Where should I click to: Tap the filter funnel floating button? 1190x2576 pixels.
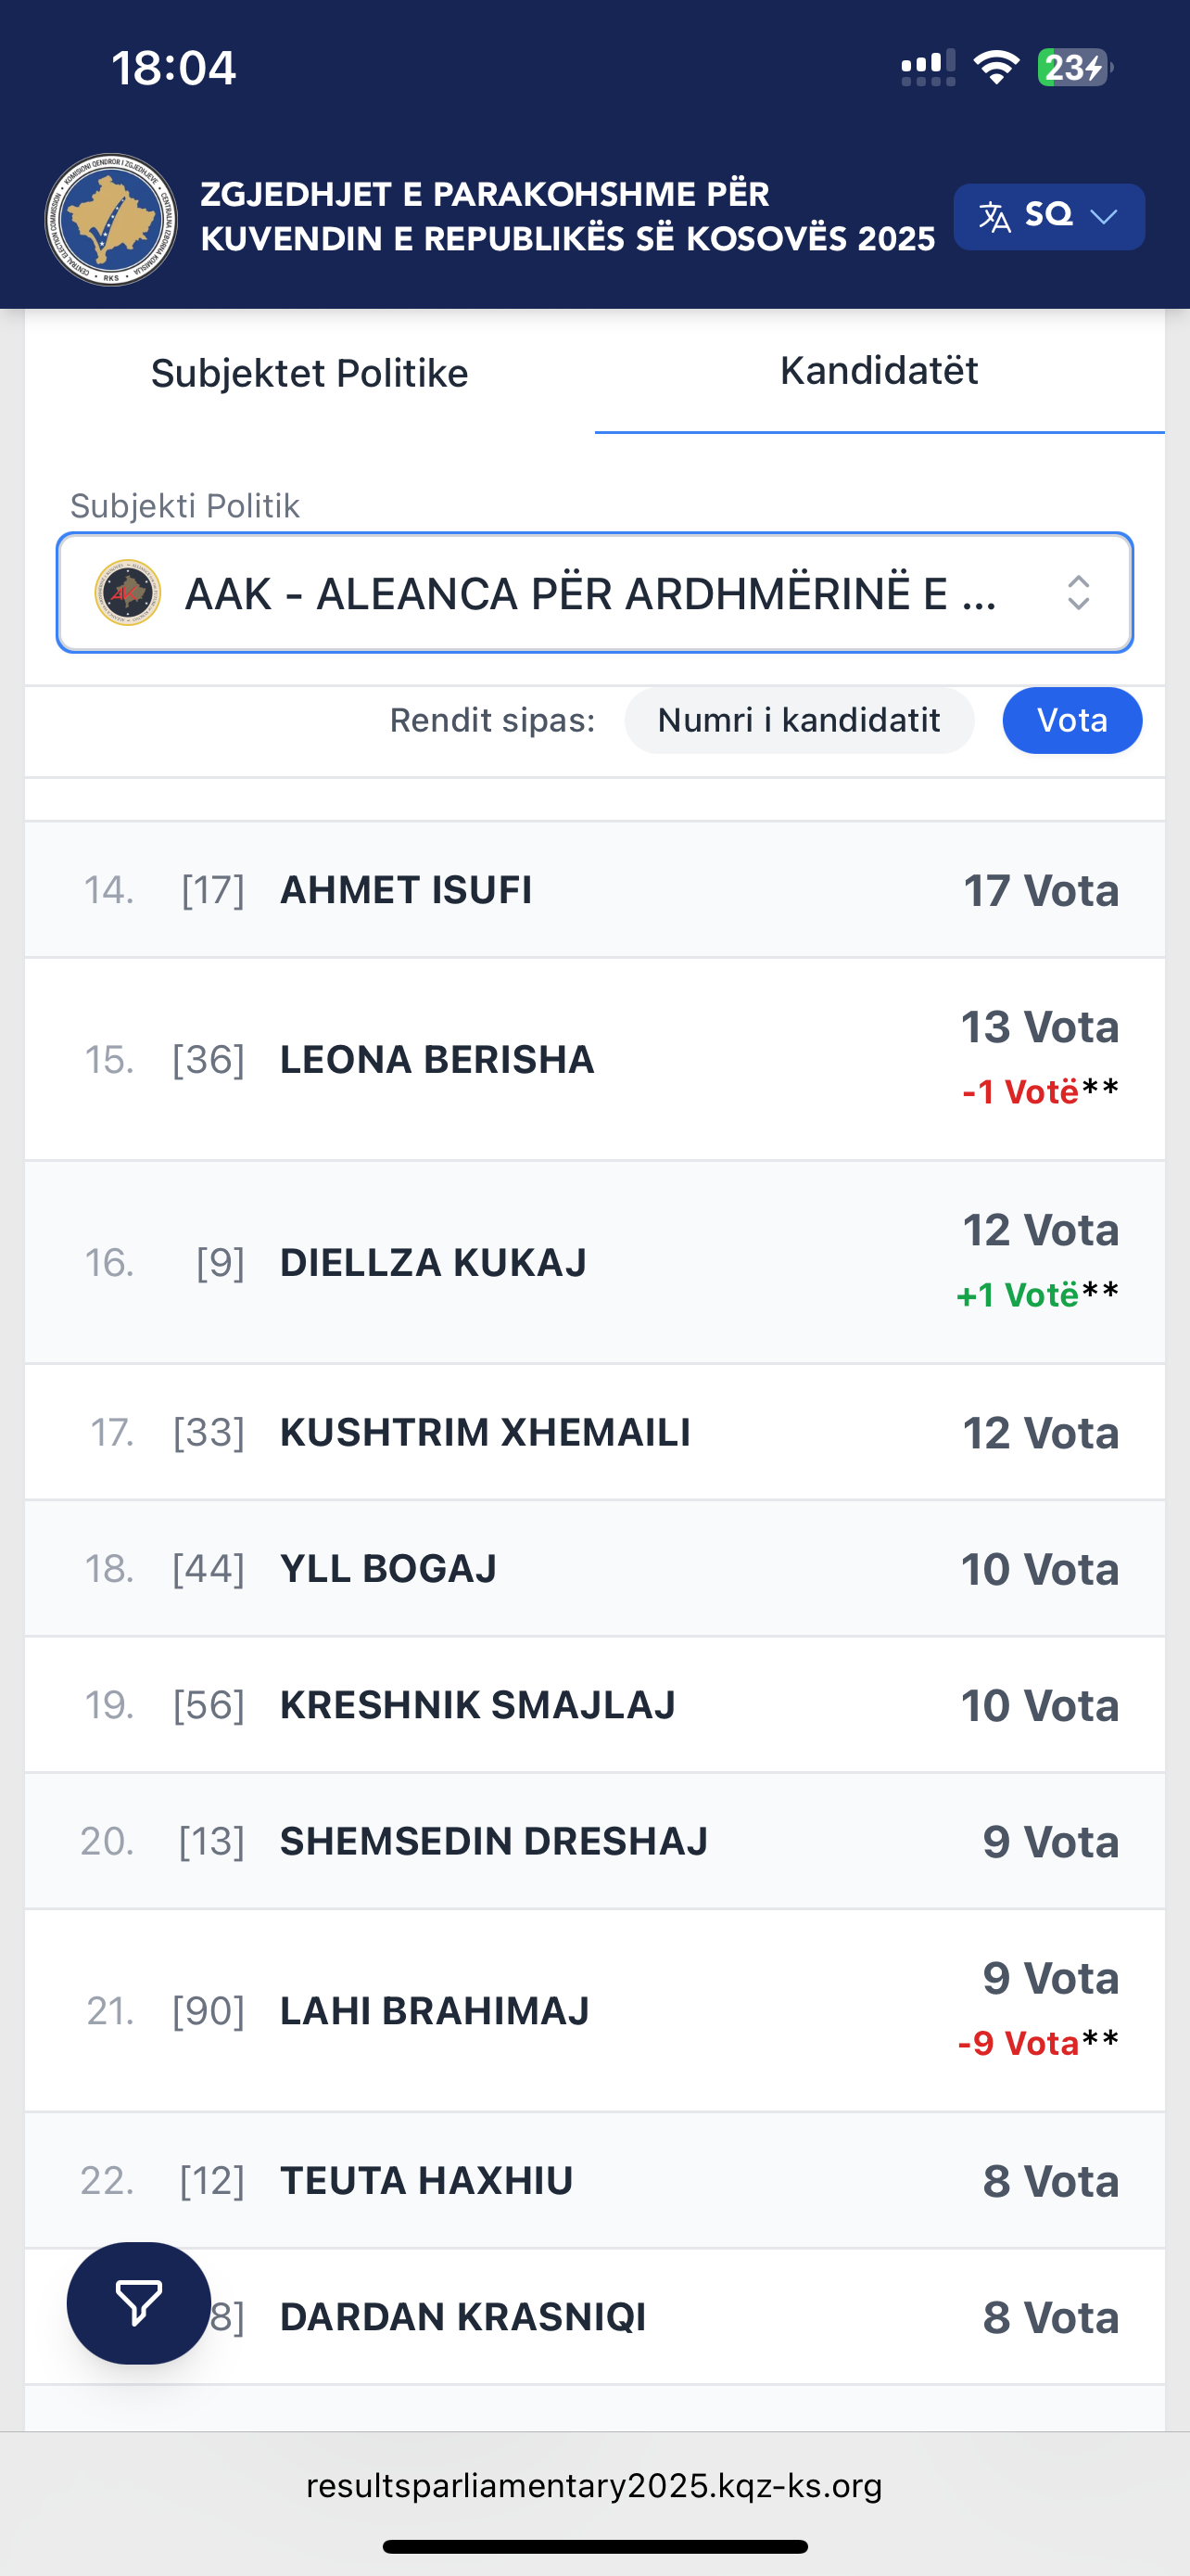(x=138, y=2303)
